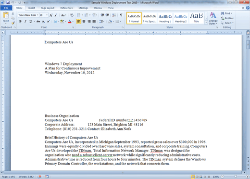The image size is (250, 179).
Task: Apply bullet list formatting
Action: point(79,15)
